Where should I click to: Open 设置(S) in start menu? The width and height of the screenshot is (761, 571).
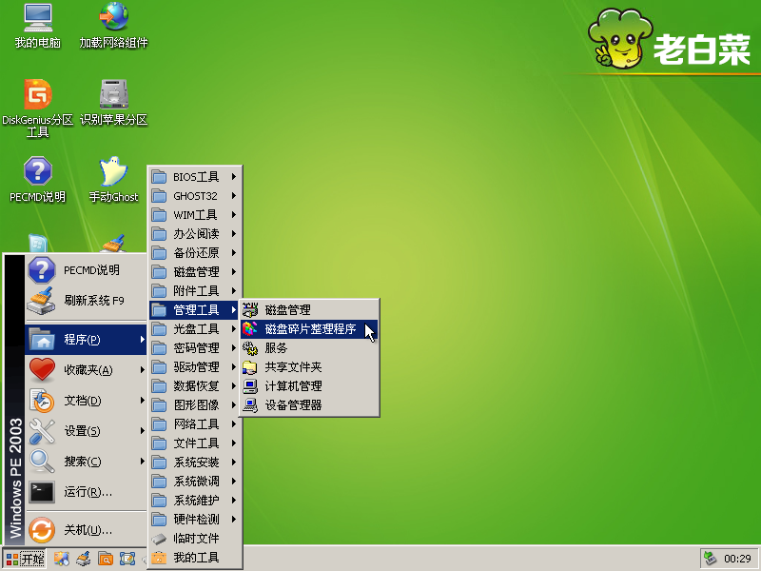tap(86, 431)
